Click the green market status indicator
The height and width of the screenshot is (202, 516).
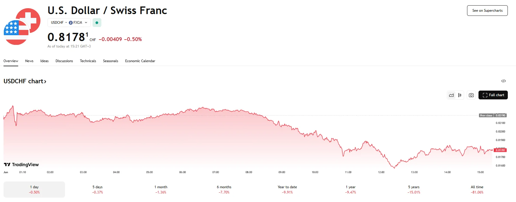(97, 23)
